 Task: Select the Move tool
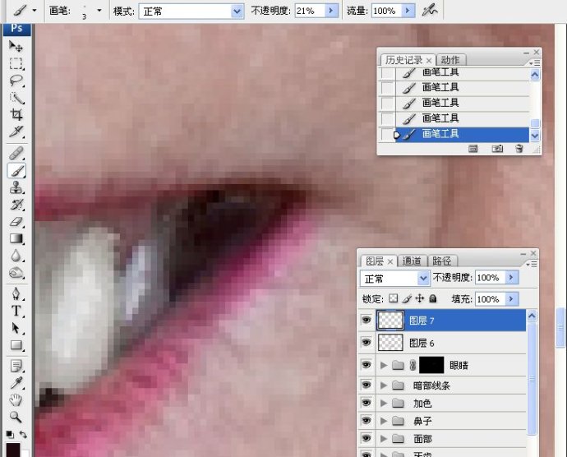16,46
